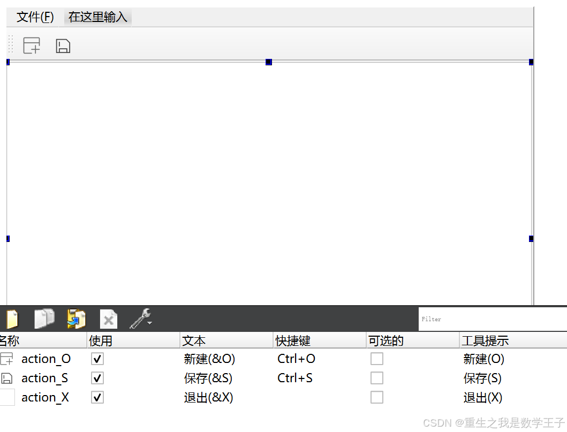Click the text cell 退出(&X)
This screenshot has height=432, width=567.
pos(208,397)
